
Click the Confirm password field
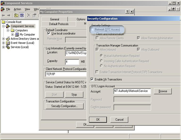tap(132, 107)
